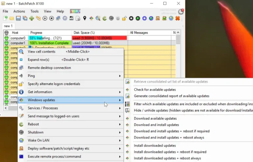The height and width of the screenshot is (162, 253).
Task: Expand the Services / Processes submenu arrow
Action: click(120, 108)
